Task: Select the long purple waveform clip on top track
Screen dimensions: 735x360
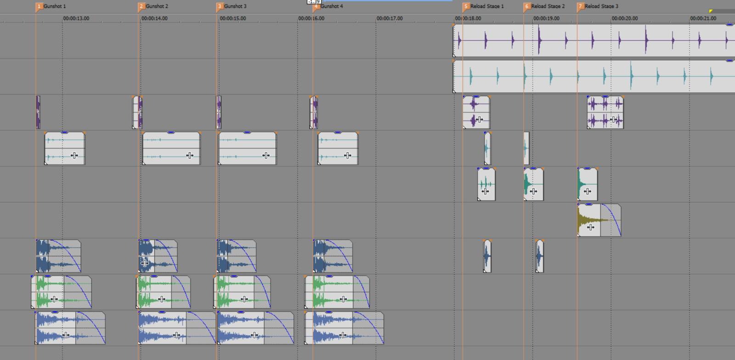Action: pyautogui.click(x=594, y=41)
